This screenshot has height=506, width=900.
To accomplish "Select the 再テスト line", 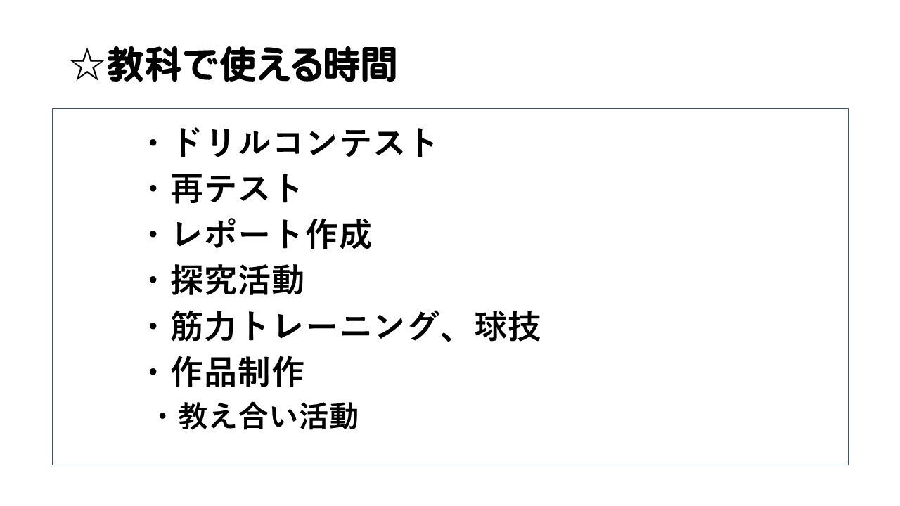I will (x=236, y=189).
